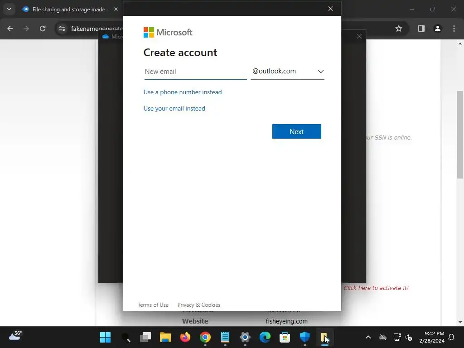Open the clock showing 9:42 PM
The height and width of the screenshot is (348, 464).
coord(432,337)
